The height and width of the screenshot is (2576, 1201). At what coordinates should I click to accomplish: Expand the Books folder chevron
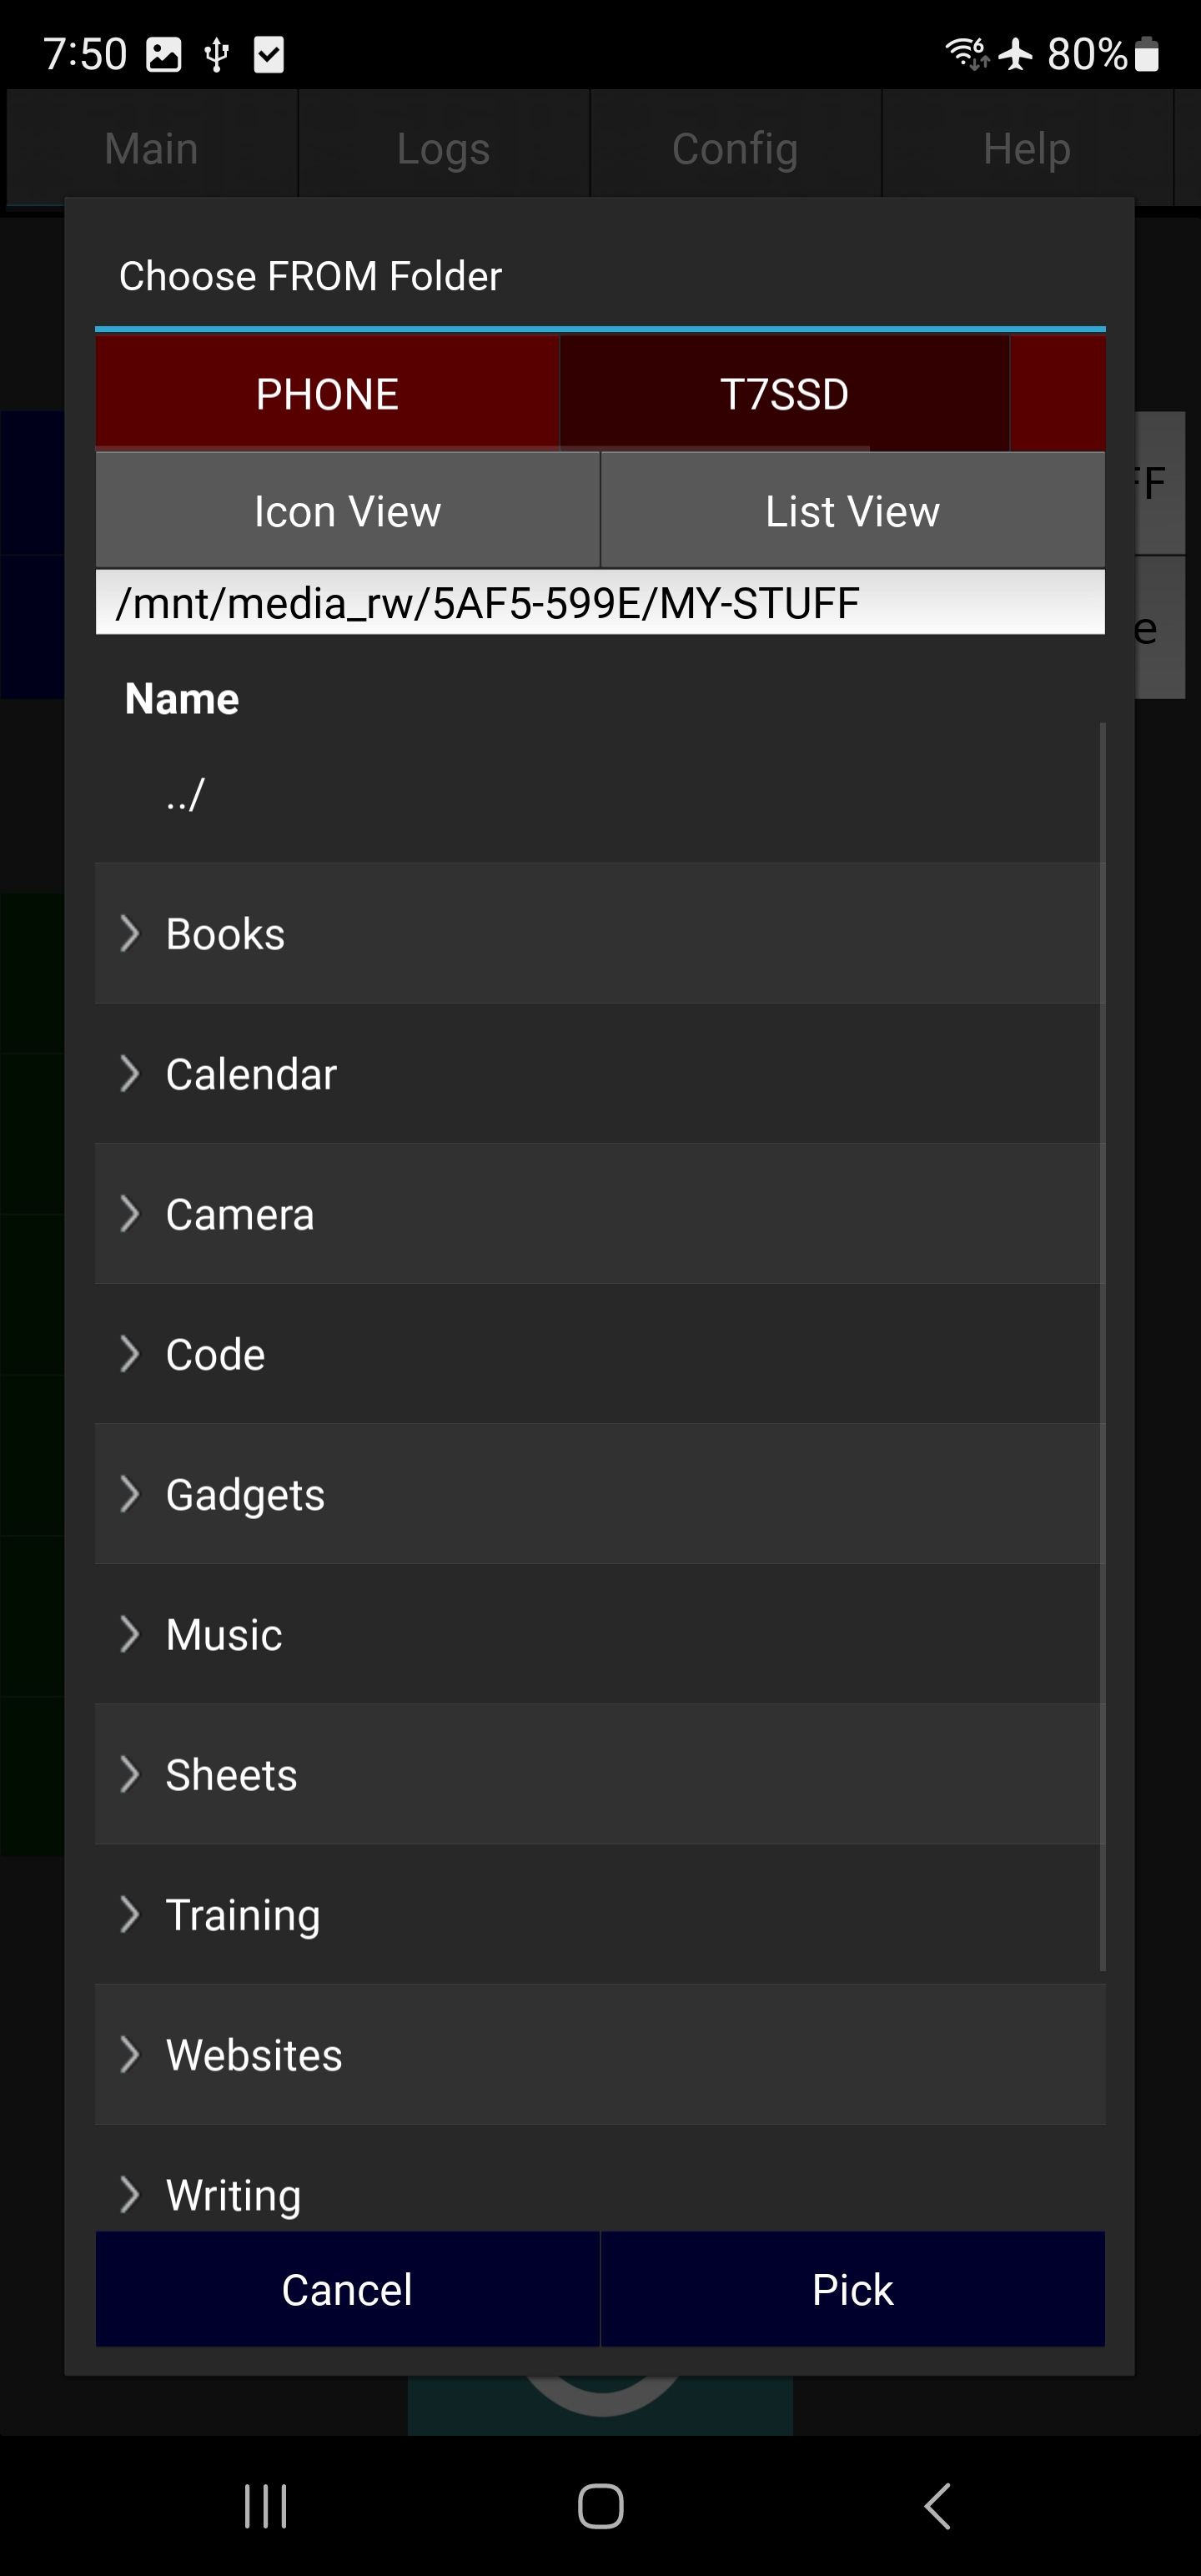129,933
